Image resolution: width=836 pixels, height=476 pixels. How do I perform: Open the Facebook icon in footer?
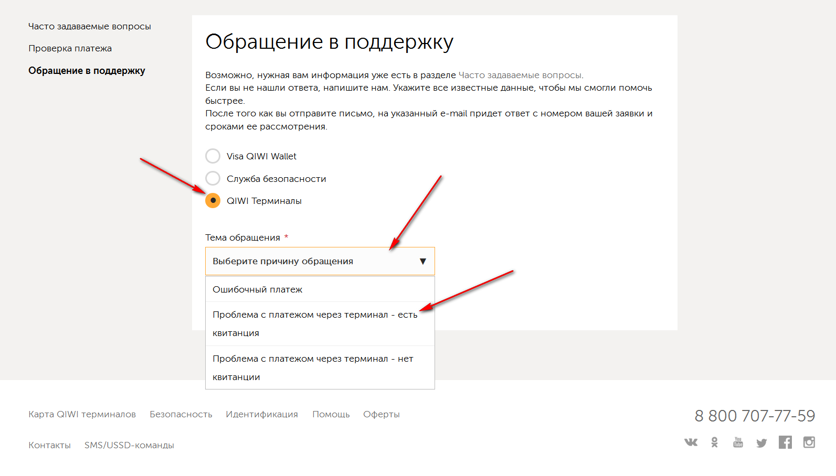point(785,442)
